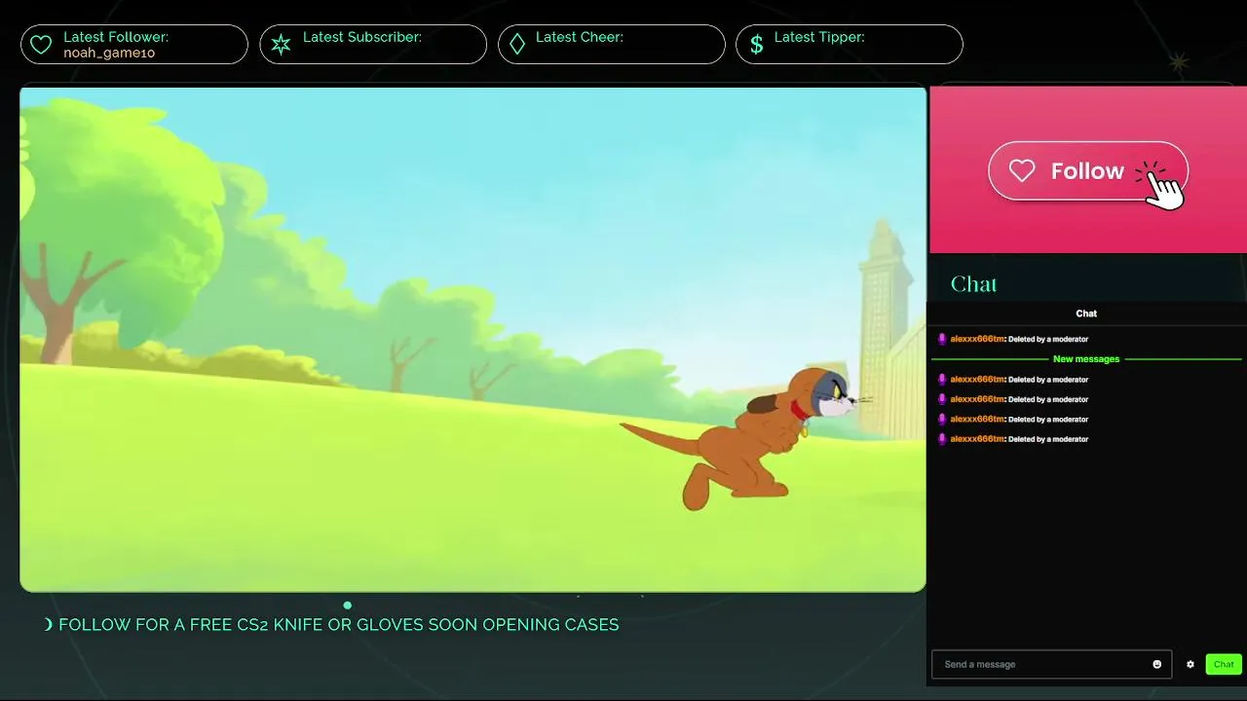This screenshot has height=701, width=1247.
Task: Click the star icon beside Latest Subscriber
Action: coord(281,45)
